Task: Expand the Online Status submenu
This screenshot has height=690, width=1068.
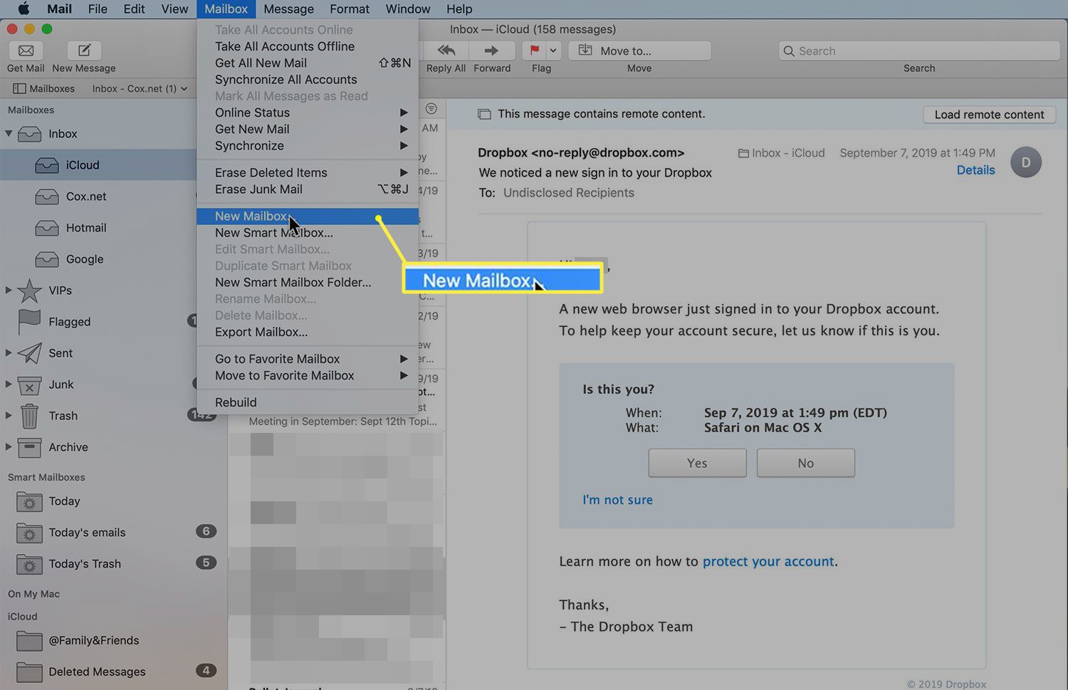Action: [x=308, y=113]
